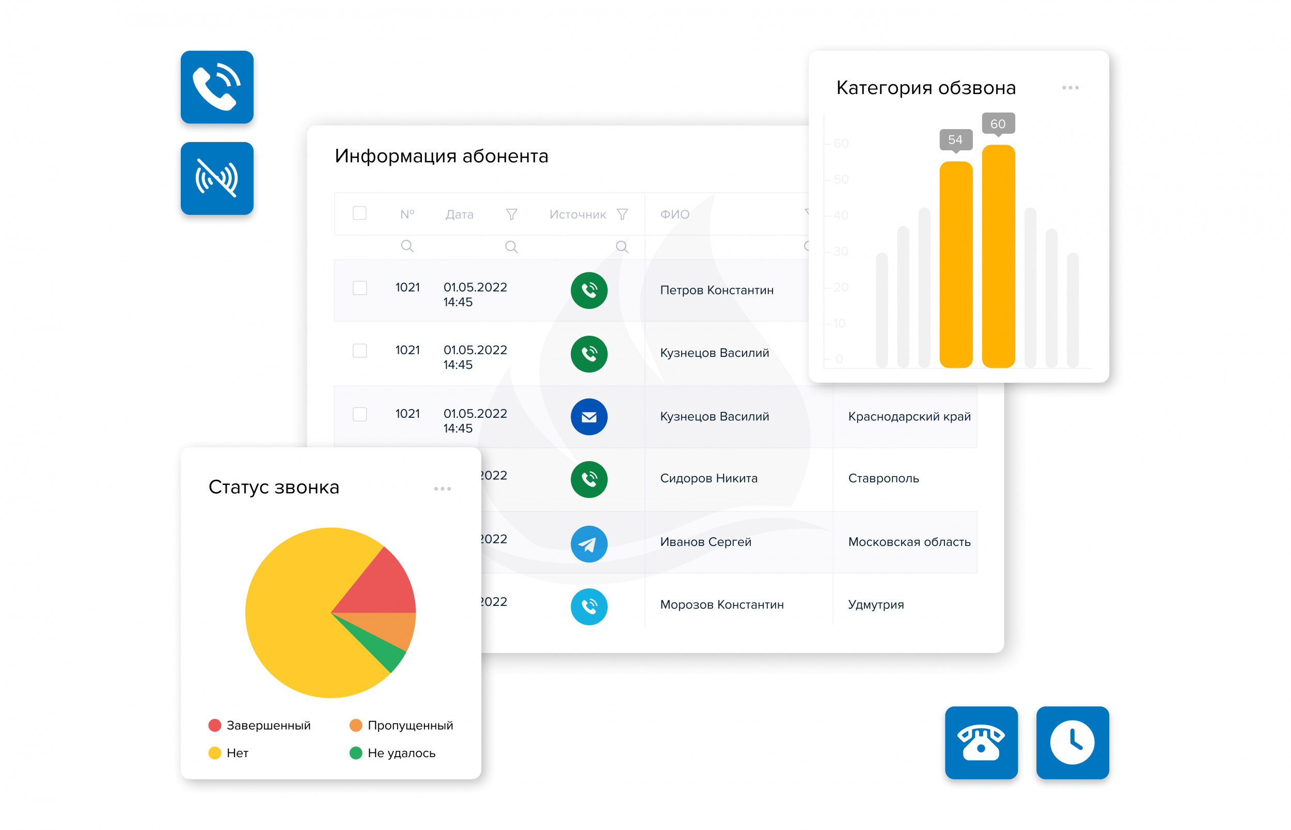
Task: Click the search field under № column
Action: pyautogui.click(x=407, y=246)
